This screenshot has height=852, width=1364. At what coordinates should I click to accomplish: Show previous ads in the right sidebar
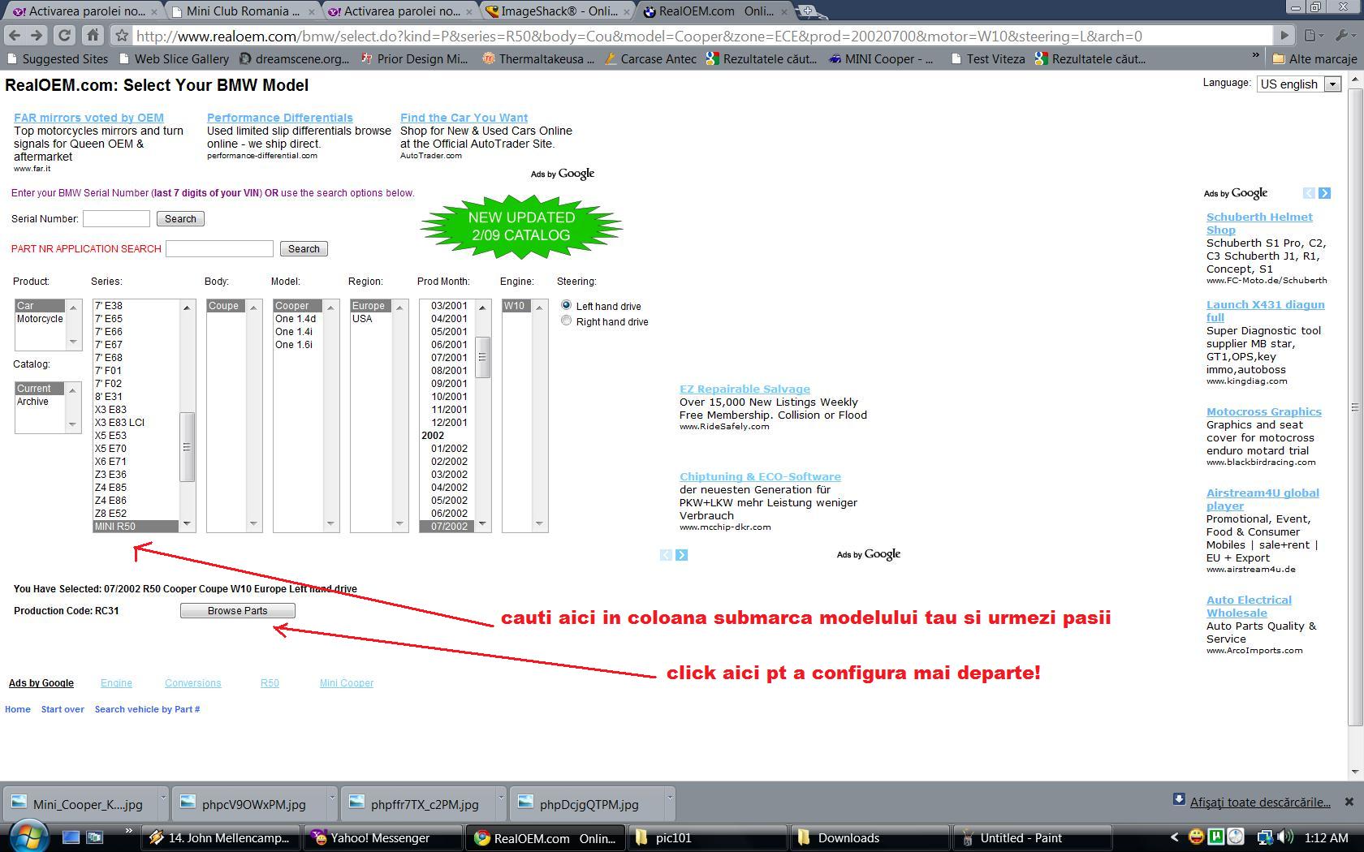(x=1309, y=193)
